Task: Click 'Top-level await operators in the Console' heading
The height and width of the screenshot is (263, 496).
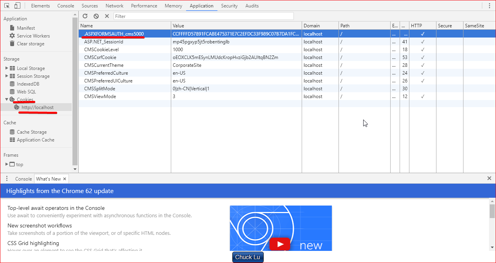Action: (56, 208)
